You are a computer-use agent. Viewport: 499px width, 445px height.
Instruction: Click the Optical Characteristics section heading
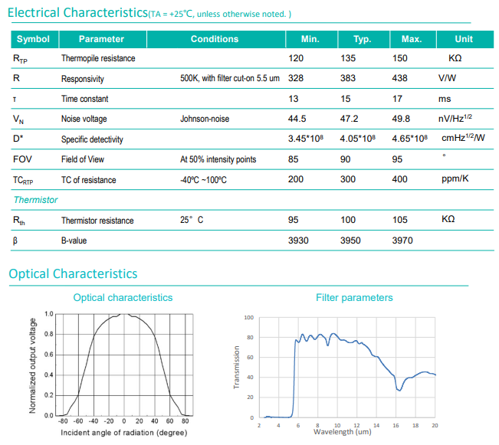(x=74, y=273)
